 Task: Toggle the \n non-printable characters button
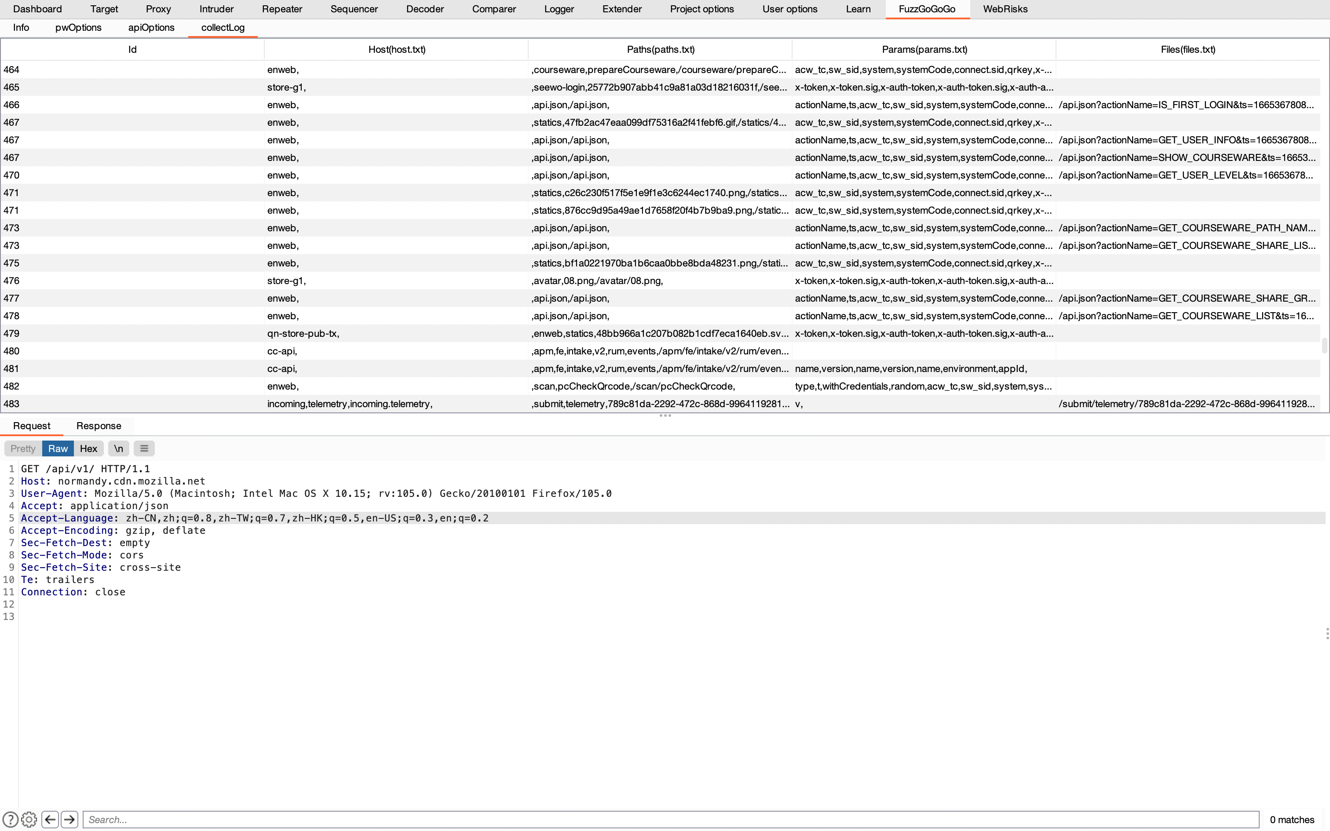[x=118, y=448]
